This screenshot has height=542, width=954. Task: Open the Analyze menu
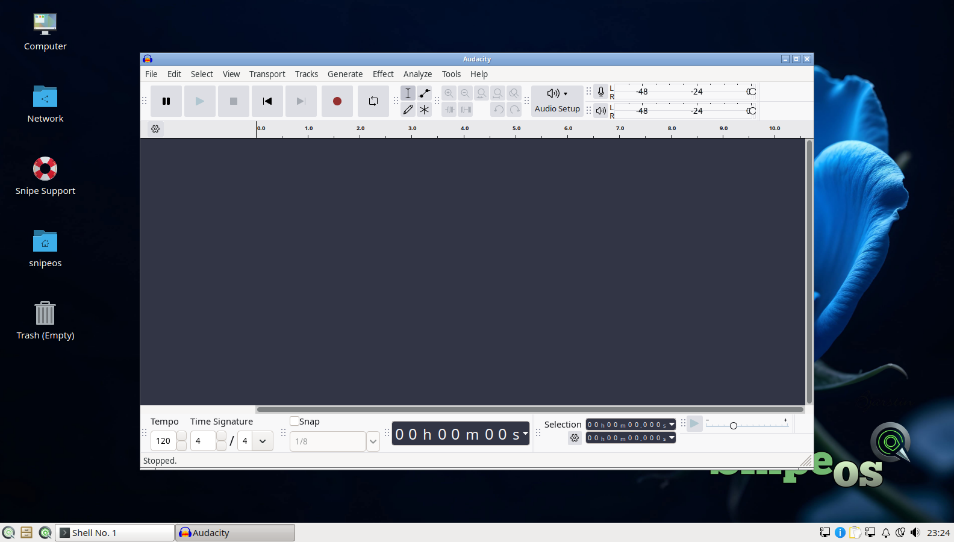click(418, 74)
